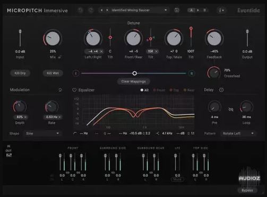This screenshot has height=197, width=267.
Task: Select the Front equalizer view
Action: pyautogui.click(x=159, y=90)
